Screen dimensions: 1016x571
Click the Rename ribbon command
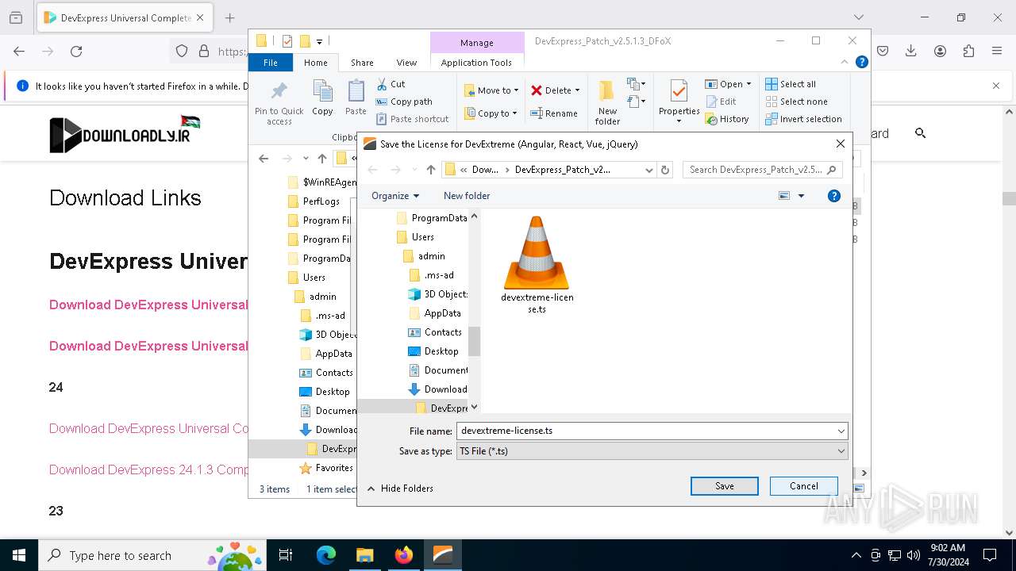554,113
